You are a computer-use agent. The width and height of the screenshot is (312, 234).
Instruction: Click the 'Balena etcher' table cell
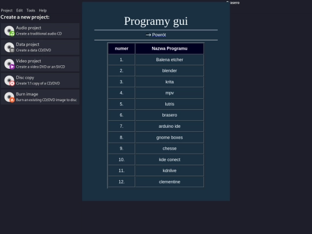pos(169,60)
